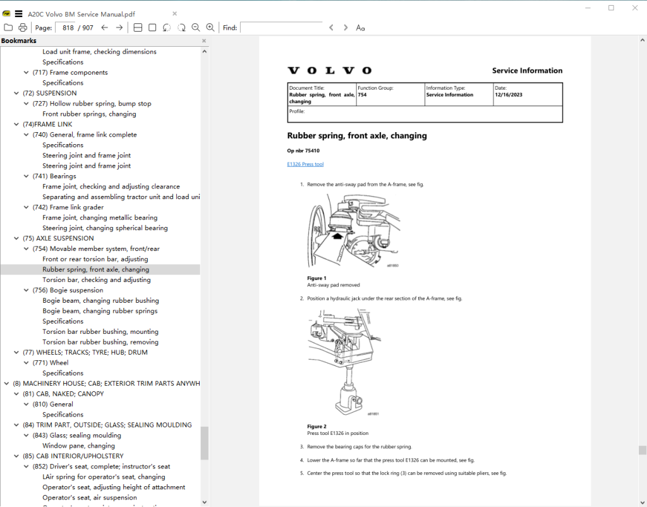Collapse (74)FRAME LINK node
The height and width of the screenshot is (507, 647).
click(x=16, y=125)
